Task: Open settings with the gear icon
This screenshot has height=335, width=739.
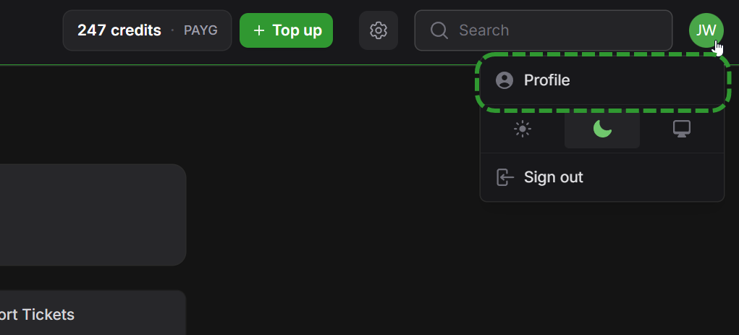Action: (379, 30)
